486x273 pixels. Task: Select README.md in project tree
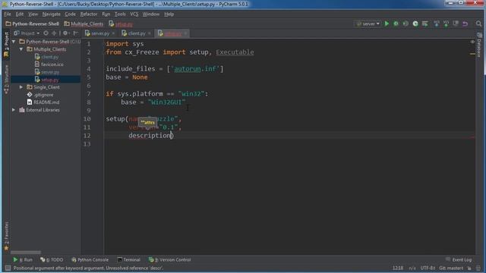pos(46,102)
